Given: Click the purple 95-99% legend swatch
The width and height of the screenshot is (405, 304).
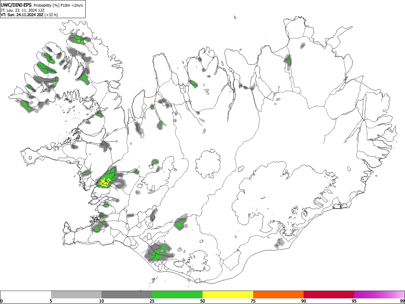Looking at the screenshot, I should click(x=379, y=294).
